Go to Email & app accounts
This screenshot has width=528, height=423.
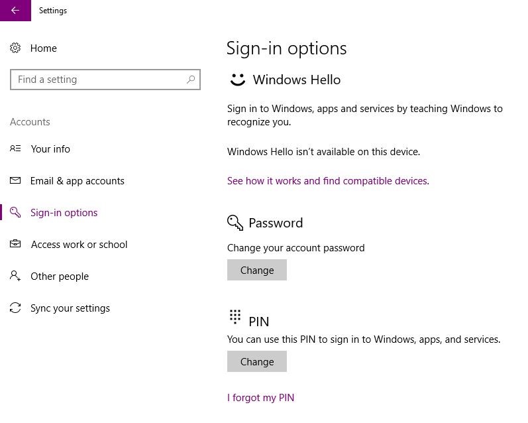[77, 181]
